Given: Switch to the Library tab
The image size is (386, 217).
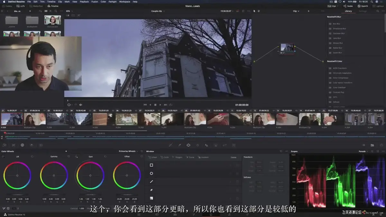Looking at the screenshot, I should pos(348,11).
